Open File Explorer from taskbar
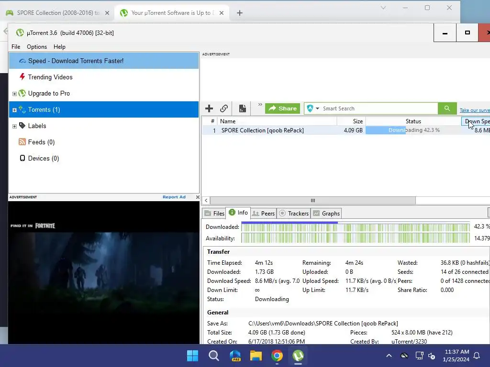The height and width of the screenshot is (367, 490). point(256,356)
